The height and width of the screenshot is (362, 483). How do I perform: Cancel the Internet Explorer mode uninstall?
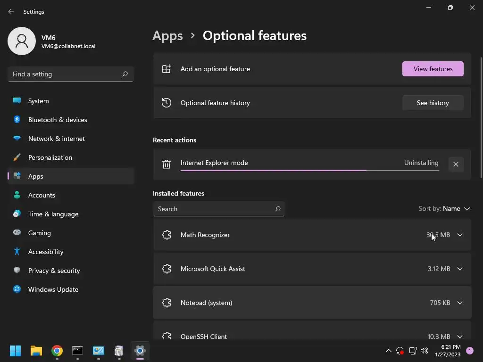pos(456,165)
